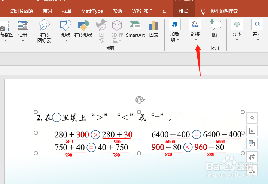Click the expression 280 + 300 in picture
Screen dimensions: 268x184
71,135
